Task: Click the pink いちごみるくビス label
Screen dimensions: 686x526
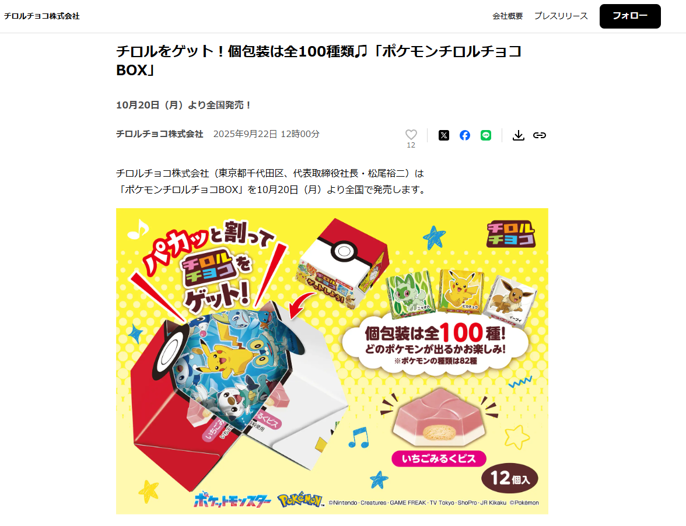Action: coord(439,459)
